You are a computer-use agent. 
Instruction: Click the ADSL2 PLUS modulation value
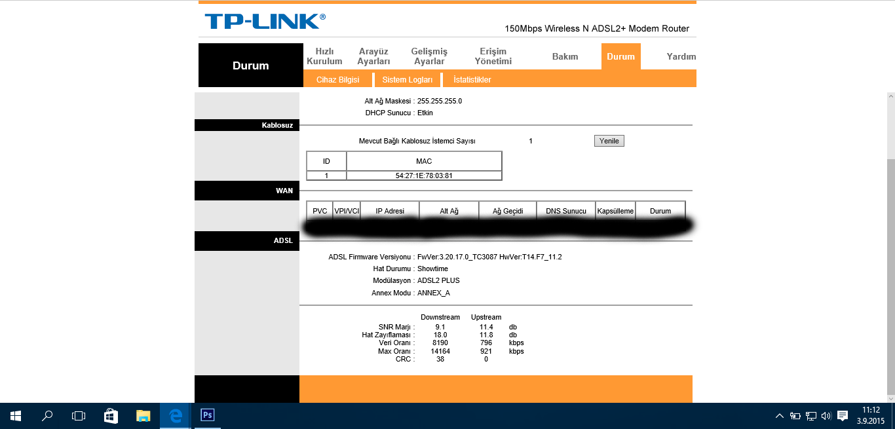click(x=438, y=280)
